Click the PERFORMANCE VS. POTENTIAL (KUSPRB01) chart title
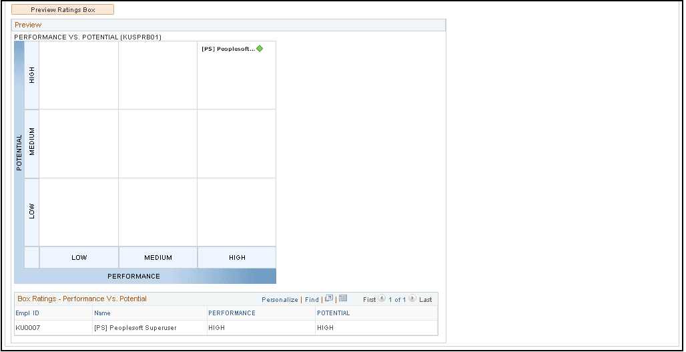Viewport: 686px width, 352px height. point(88,37)
